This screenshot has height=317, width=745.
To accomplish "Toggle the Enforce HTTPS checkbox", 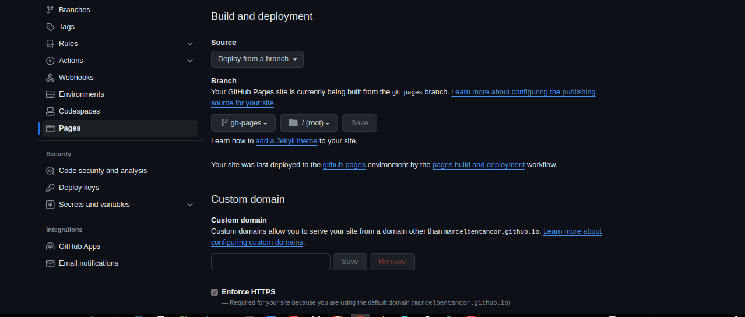I will coord(215,292).
